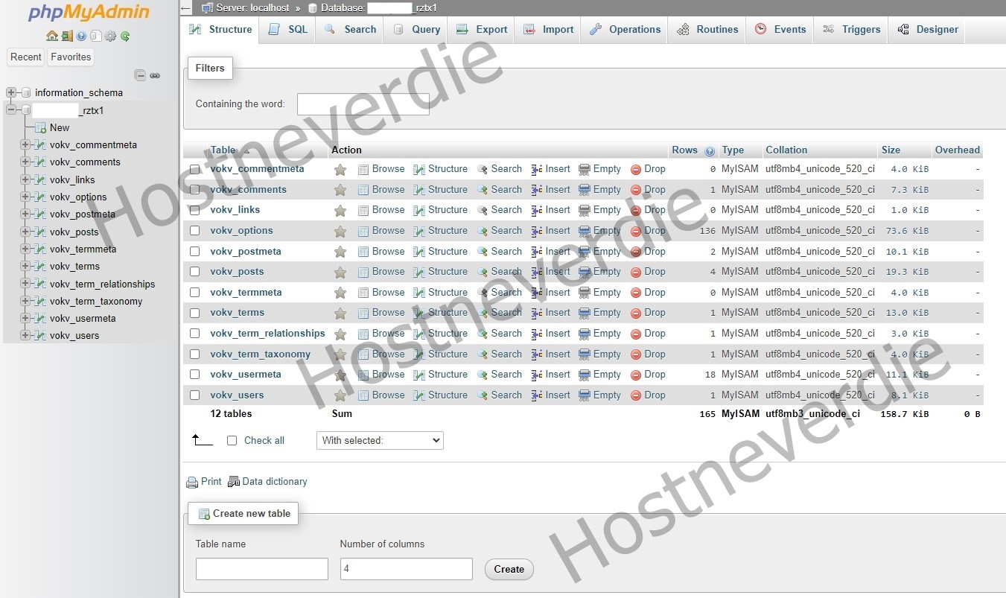Screen dimensions: 1006x598
Task: Click the Table name input field
Action: tap(261, 569)
